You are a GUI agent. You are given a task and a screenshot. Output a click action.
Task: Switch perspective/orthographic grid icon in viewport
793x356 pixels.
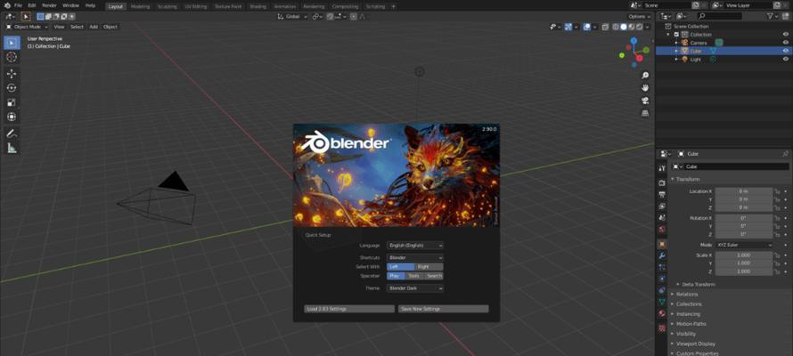pos(645,113)
